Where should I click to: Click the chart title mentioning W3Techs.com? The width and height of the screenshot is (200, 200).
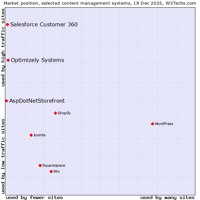tap(100, 3)
